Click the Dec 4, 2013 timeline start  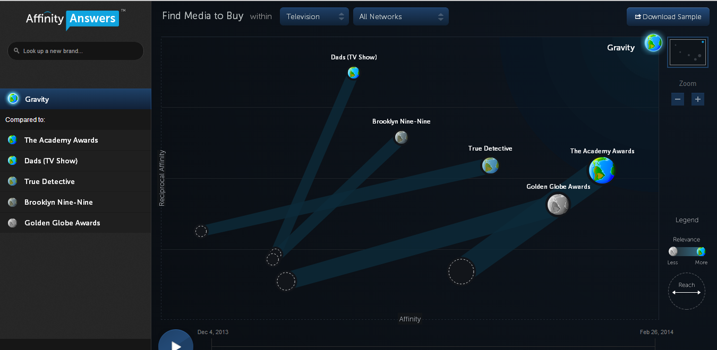pos(213,332)
